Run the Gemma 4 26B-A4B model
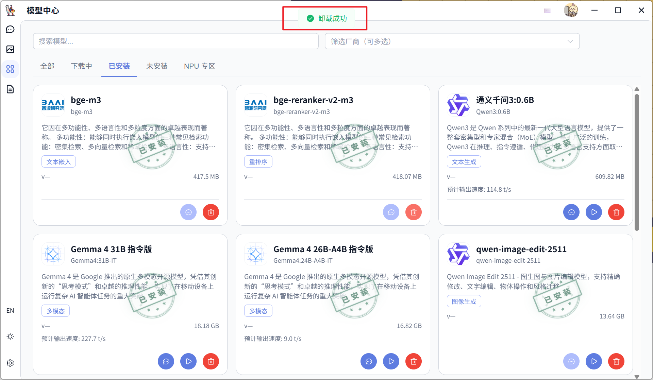The image size is (653, 380). pyautogui.click(x=391, y=361)
